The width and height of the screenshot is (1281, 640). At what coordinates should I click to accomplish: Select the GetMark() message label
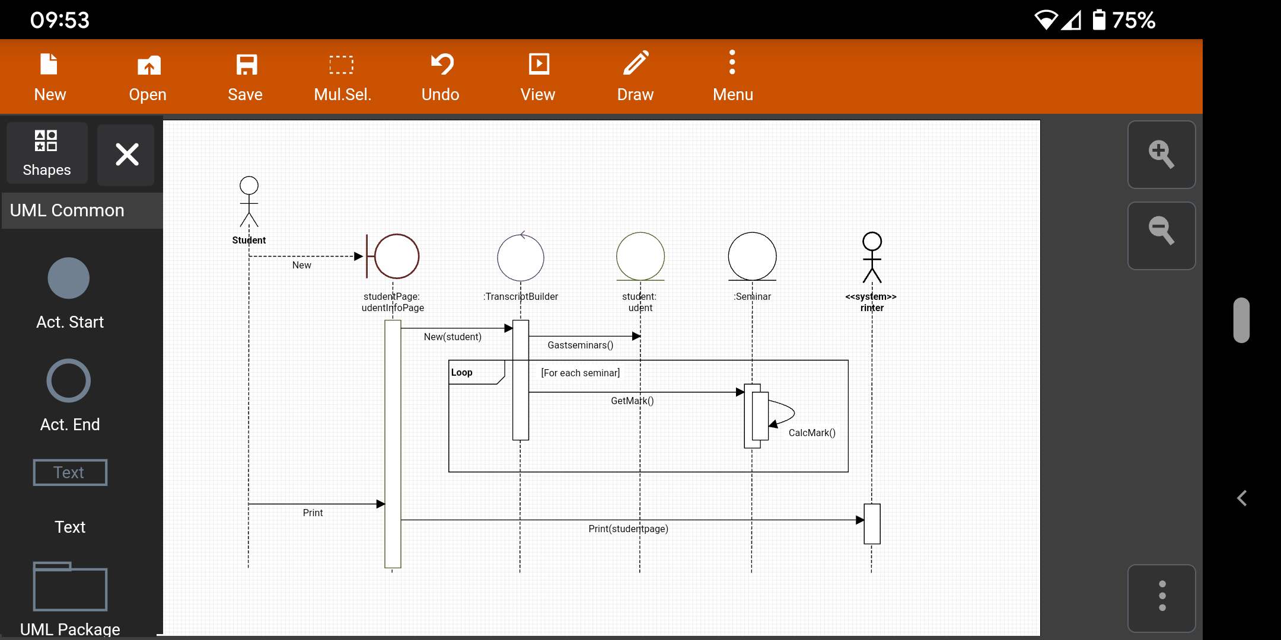(x=632, y=401)
